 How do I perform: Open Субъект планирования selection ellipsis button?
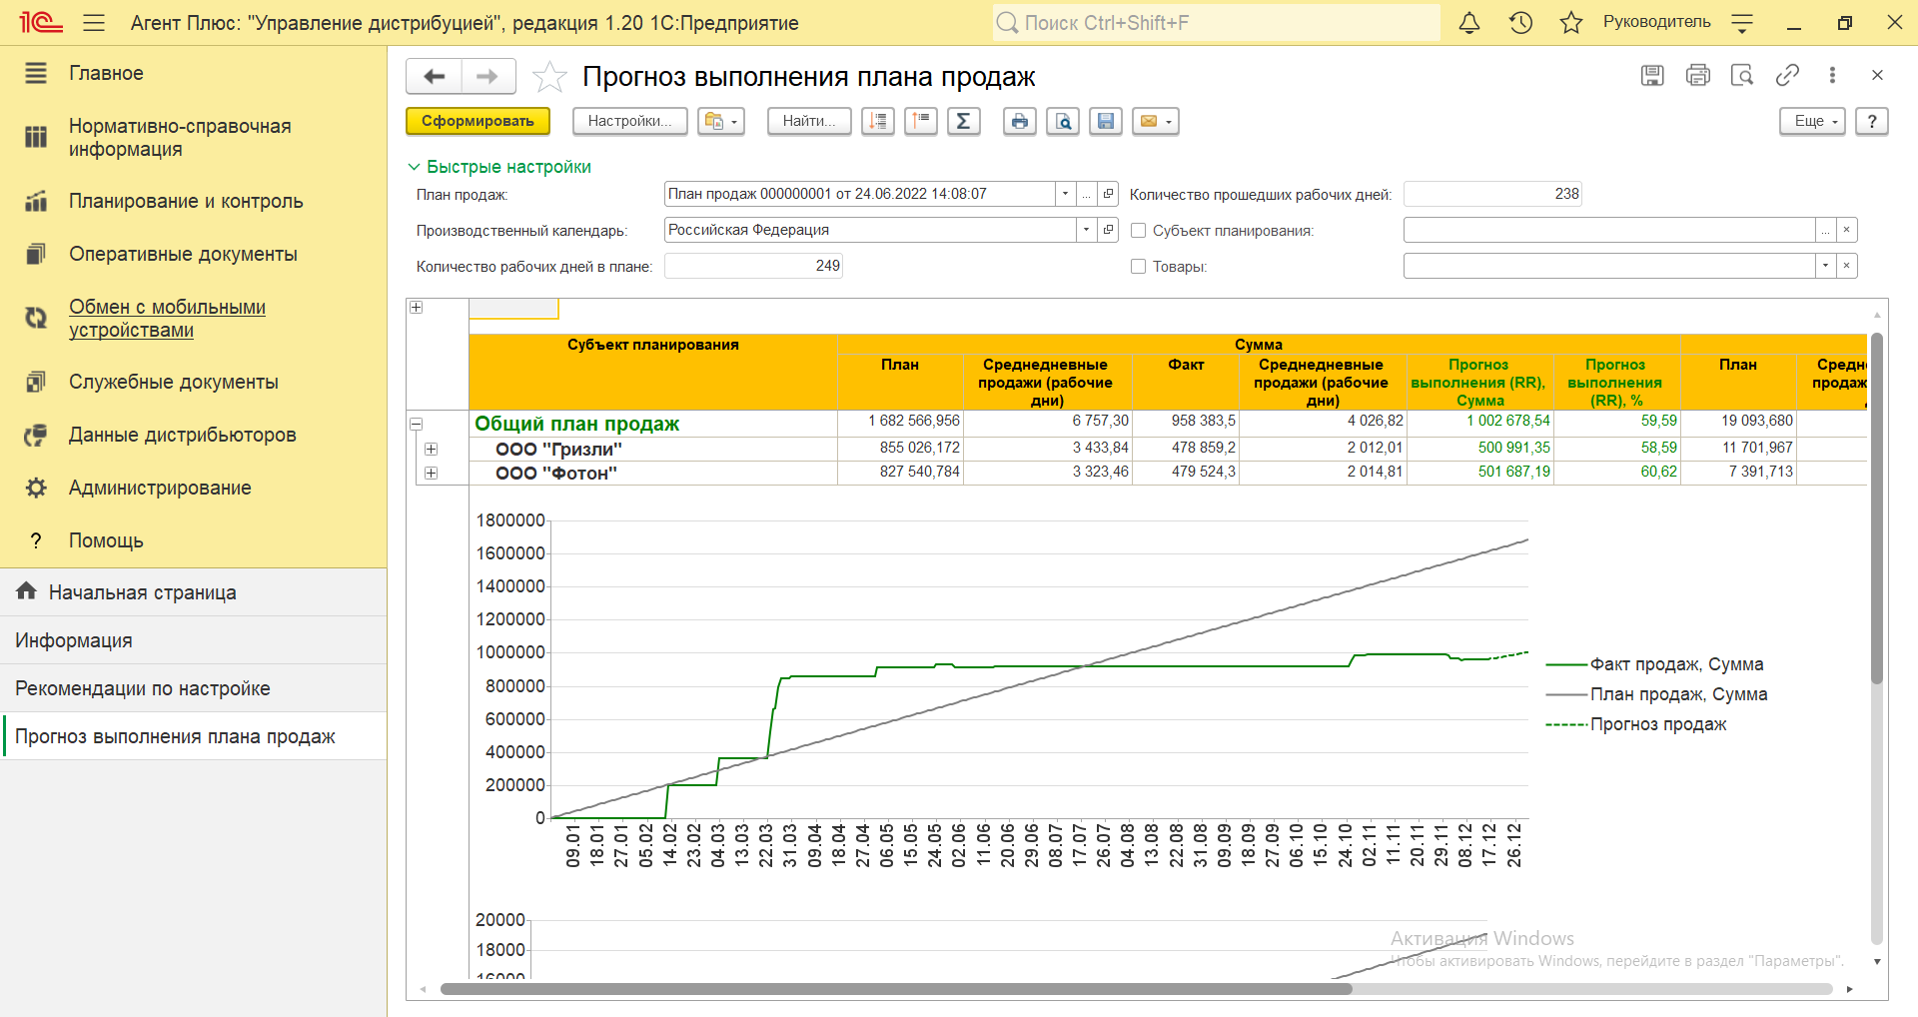[1826, 230]
